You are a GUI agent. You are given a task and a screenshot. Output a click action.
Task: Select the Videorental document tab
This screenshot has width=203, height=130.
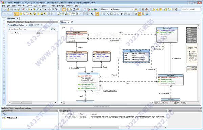tap(11, 19)
